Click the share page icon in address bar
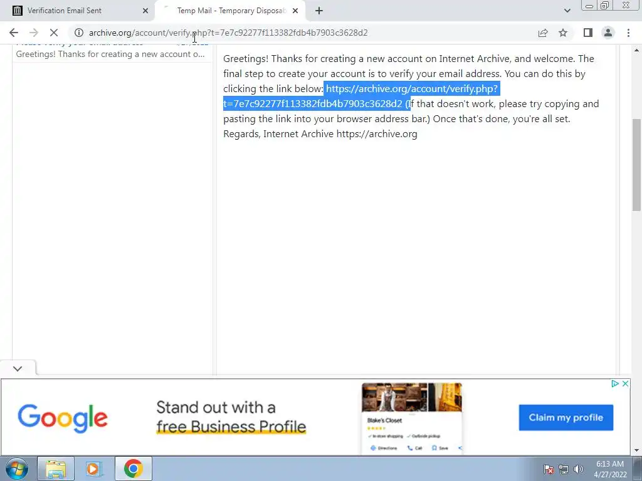This screenshot has height=481, width=642. click(543, 33)
